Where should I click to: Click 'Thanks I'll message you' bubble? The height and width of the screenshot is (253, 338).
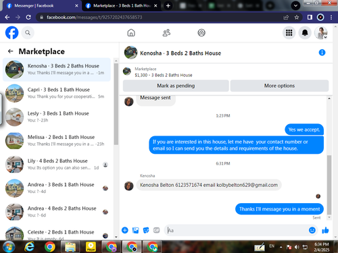tap(279, 209)
